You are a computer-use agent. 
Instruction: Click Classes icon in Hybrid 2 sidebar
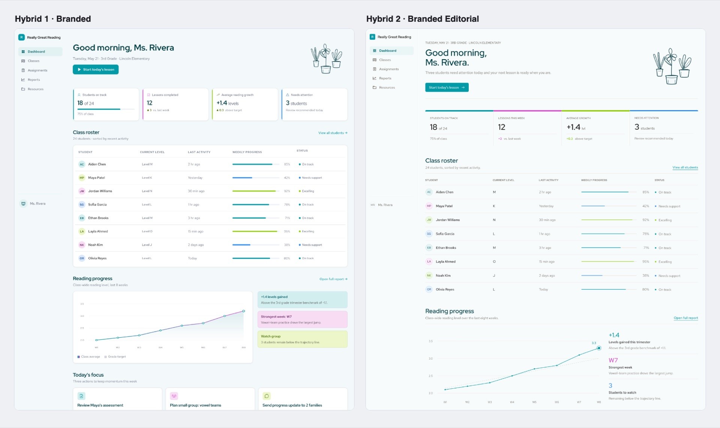375,60
